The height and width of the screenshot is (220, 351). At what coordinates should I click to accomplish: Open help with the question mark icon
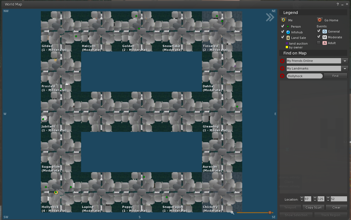pyautogui.click(x=338, y=4)
